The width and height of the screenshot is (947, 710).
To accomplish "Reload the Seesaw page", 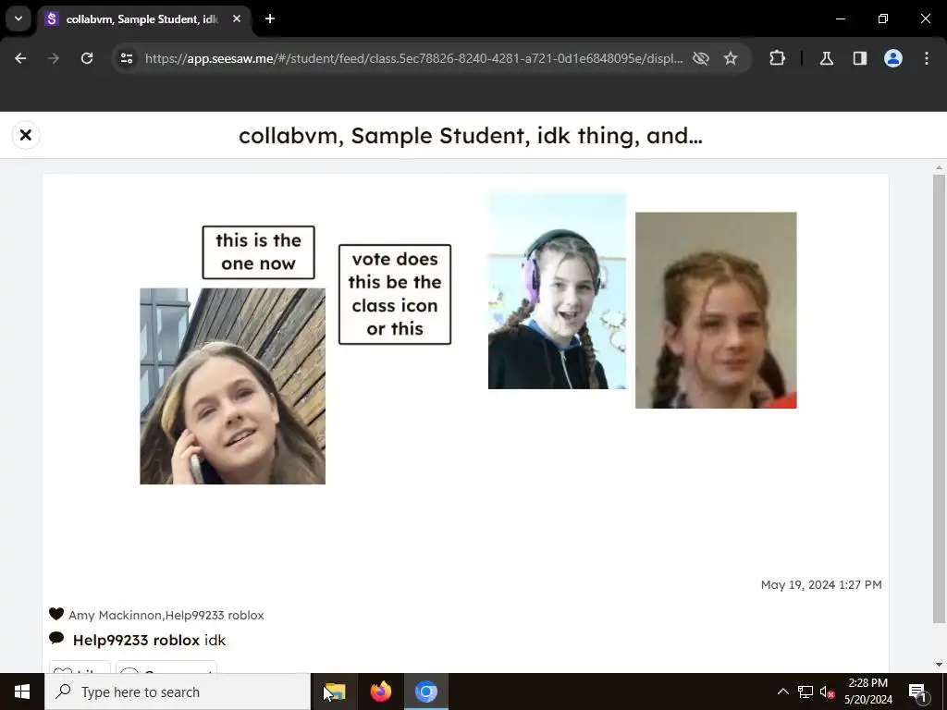I will coord(87,58).
